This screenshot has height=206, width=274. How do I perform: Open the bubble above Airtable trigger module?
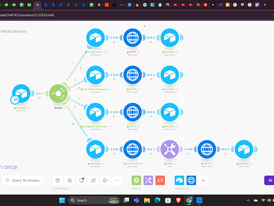point(33,82)
